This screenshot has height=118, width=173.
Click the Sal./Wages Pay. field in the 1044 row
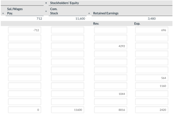pos(24,94)
